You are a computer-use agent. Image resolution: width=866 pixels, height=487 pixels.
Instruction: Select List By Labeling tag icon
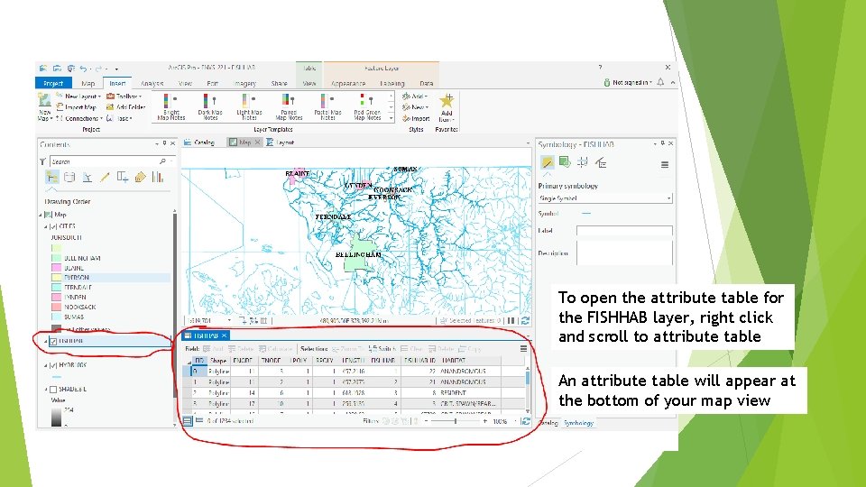pos(141,178)
